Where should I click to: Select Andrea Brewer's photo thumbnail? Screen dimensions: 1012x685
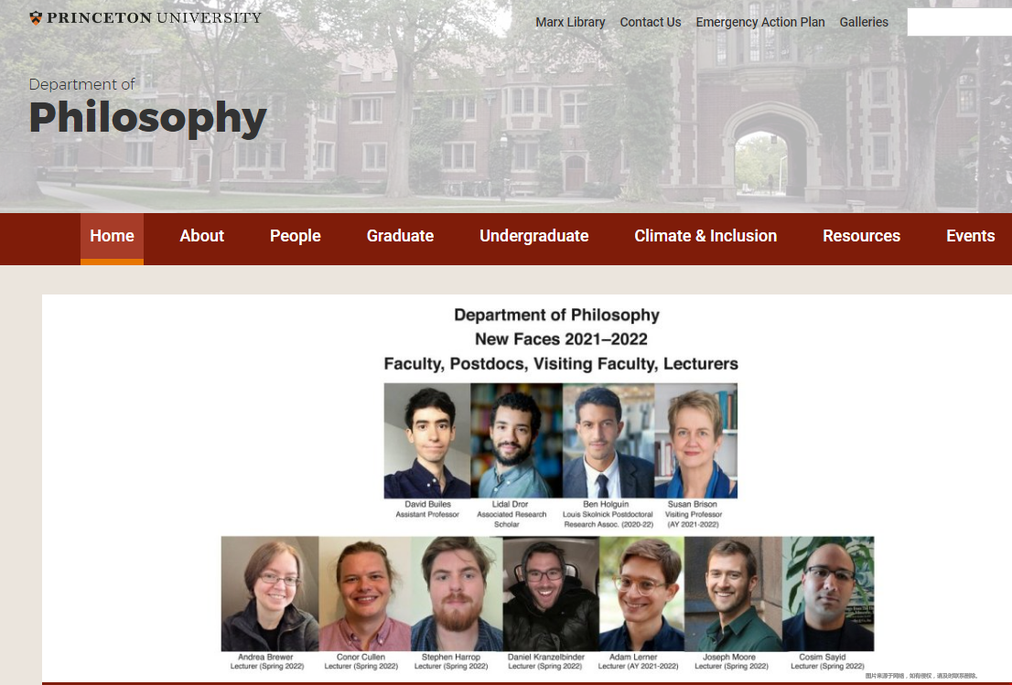pos(270,594)
